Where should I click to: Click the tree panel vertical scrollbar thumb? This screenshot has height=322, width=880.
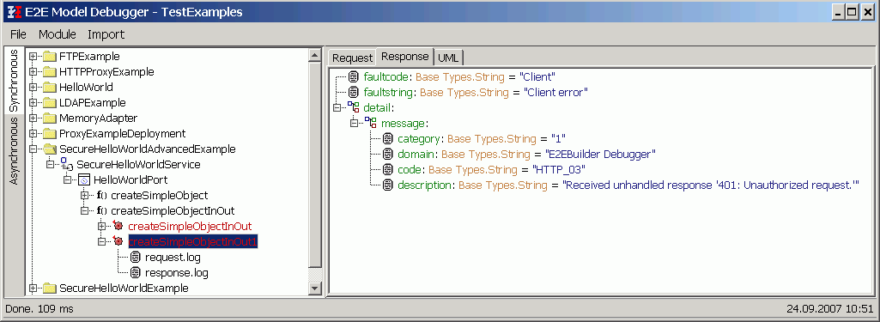click(x=315, y=164)
